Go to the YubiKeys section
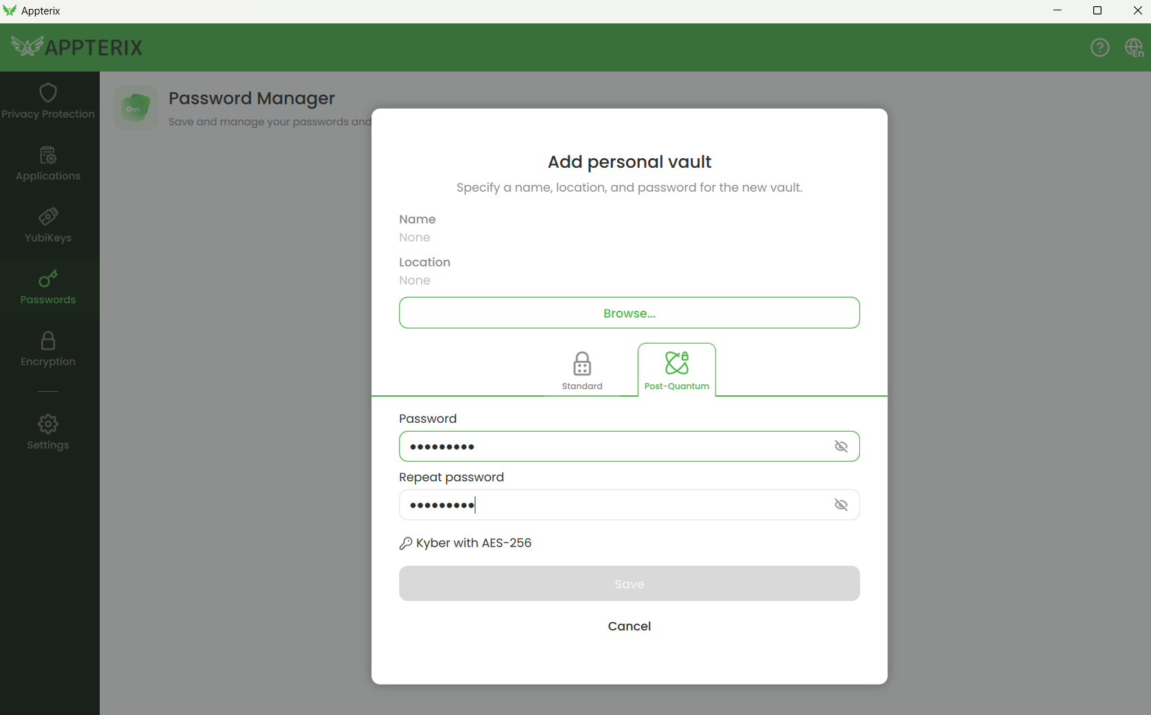The height and width of the screenshot is (715, 1151). click(x=48, y=225)
